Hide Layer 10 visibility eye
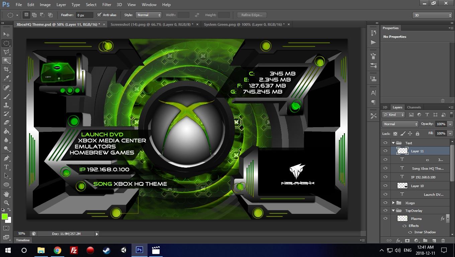The image size is (455, 257). 385,185
